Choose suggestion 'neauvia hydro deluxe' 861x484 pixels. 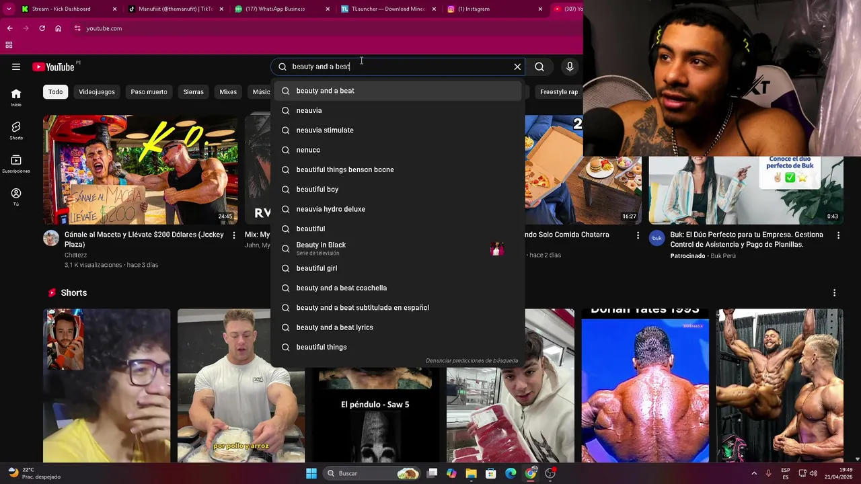click(x=398, y=209)
